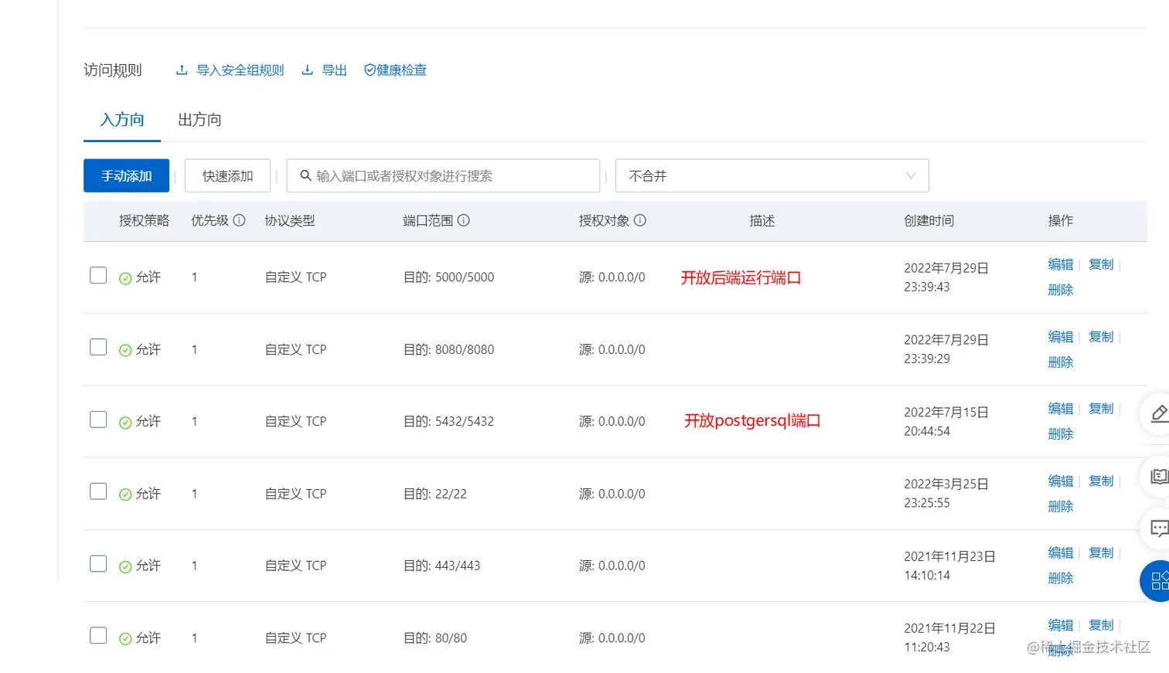Switch to the 出方向 outbound tab
This screenshot has width=1169, height=673.
[x=199, y=120]
